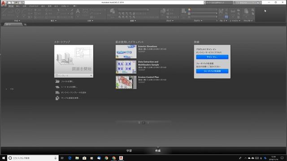Expand the ブロック panel arrow
The image size is (287, 161).
pos(173,21)
